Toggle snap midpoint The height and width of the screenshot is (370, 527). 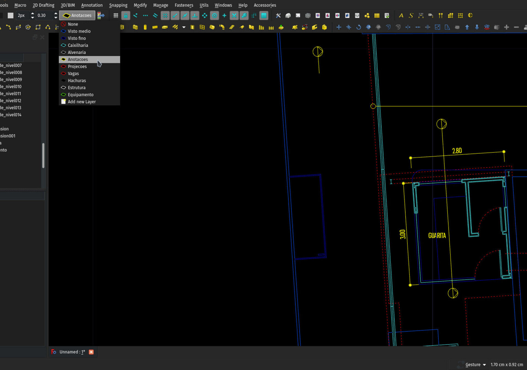(x=185, y=16)
